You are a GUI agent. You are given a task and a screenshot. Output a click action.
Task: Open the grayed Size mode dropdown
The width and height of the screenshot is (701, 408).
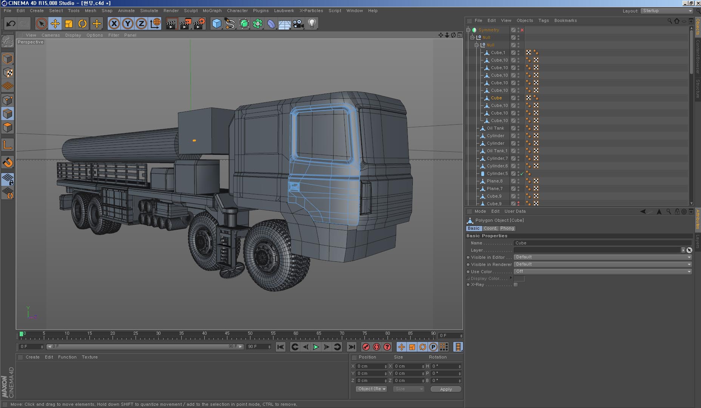[408, 389]
